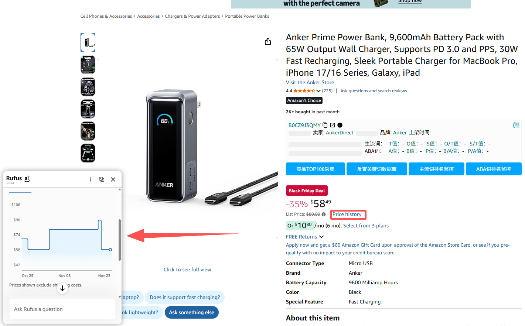Viewport: 525px width, 326px height.
Task: Click the List Price info icon
Action: [x=324, y=215]
